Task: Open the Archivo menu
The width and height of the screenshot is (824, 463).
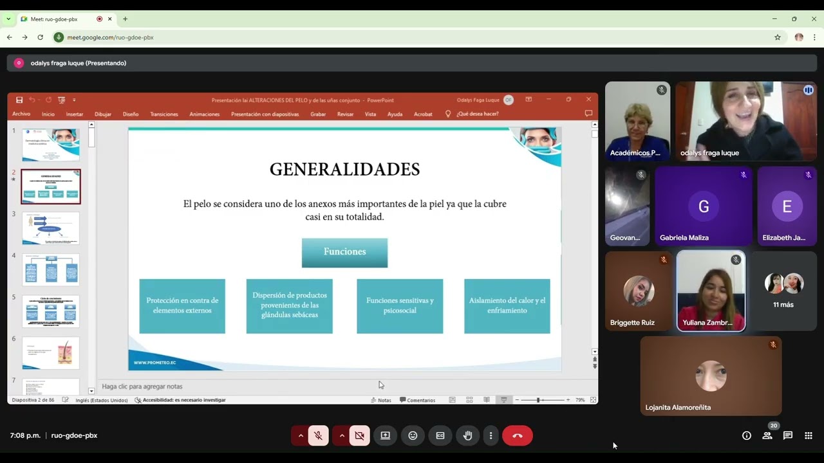Action: 21,114
